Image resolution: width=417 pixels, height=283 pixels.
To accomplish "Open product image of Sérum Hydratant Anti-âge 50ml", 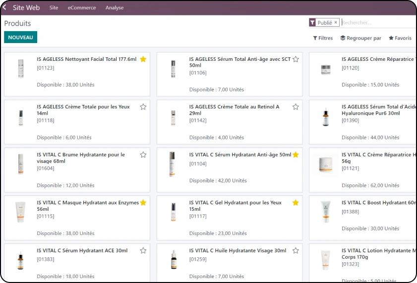I will (173, 164).
